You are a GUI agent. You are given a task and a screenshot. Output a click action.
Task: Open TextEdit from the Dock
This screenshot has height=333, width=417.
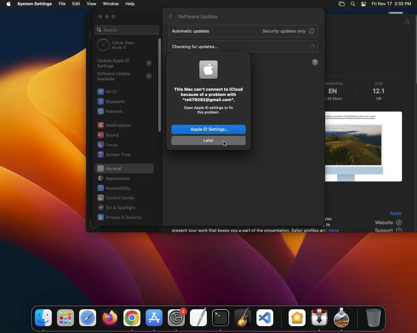point(198,318)
